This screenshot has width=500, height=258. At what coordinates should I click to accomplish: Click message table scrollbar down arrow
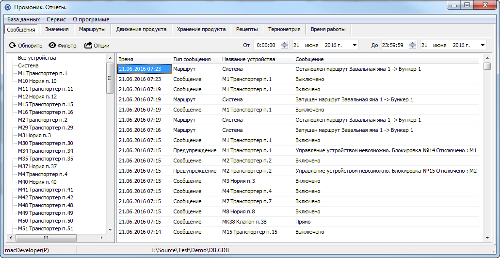(x=487, y=238)
